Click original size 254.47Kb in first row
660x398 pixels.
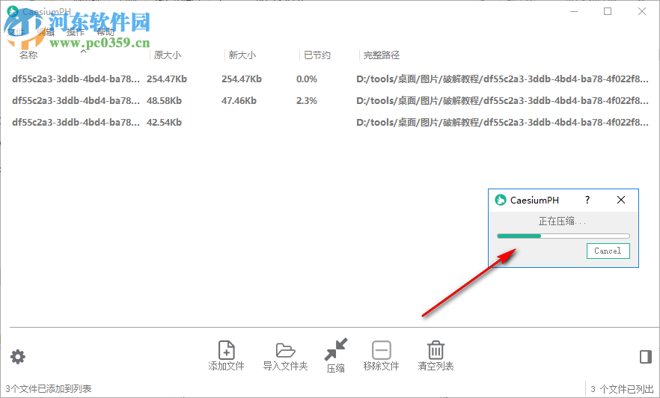pos(167,79)
